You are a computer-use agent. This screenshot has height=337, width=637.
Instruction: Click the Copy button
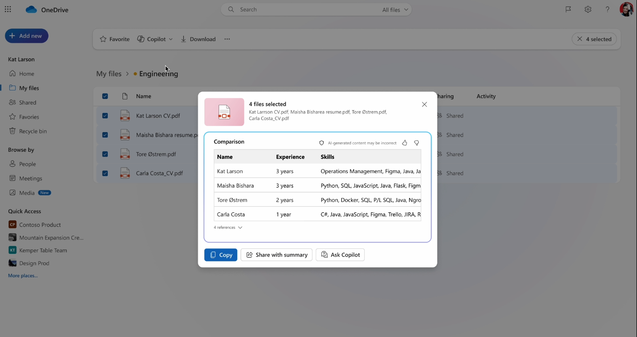(221, 255)
